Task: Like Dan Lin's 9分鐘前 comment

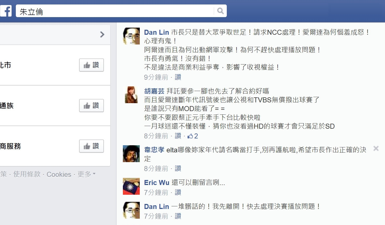Action: [178, 77]
